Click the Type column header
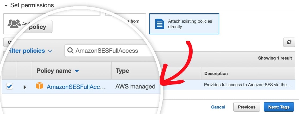Screen dimensions: 299x114 (x=122, y=71)
